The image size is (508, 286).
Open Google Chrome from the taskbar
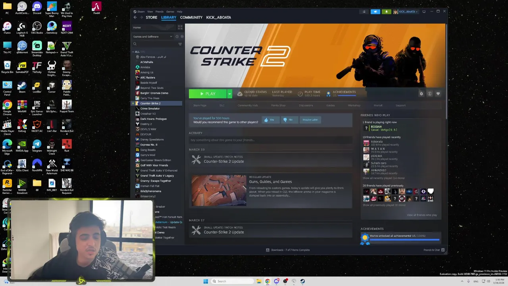[267, 281]
